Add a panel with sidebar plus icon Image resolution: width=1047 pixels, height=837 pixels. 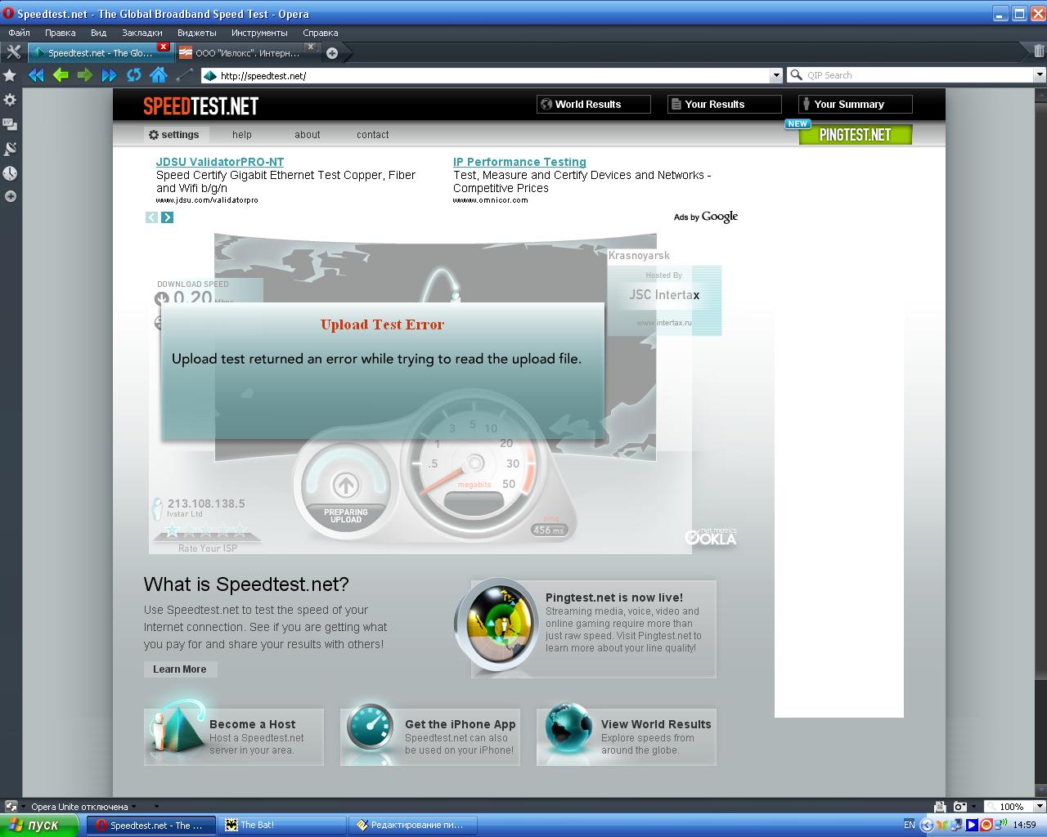[10, 196]
